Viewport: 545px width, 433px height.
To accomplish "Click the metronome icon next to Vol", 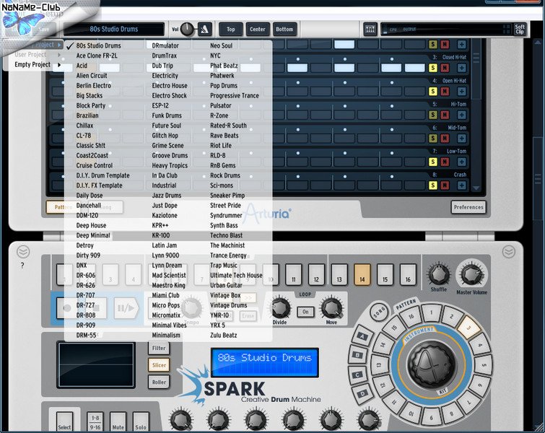I will point(205,29).
